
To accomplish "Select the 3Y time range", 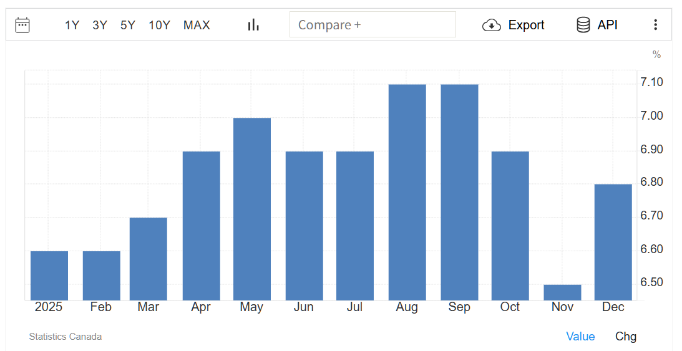I will pyautogui.click(x=100, y=25).
